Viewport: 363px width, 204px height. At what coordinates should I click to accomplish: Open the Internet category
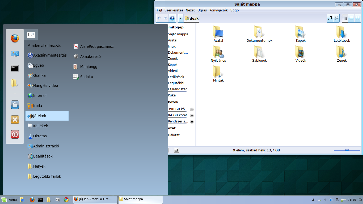pos(47,96)
